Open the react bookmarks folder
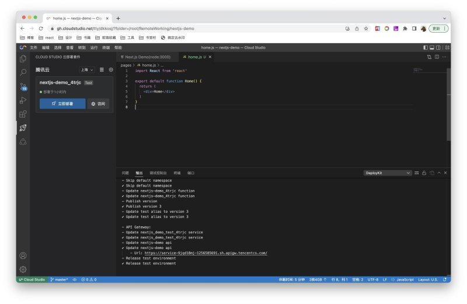Image resolution: width=467 pixels, height=304 pixels. tap(46, 37)
